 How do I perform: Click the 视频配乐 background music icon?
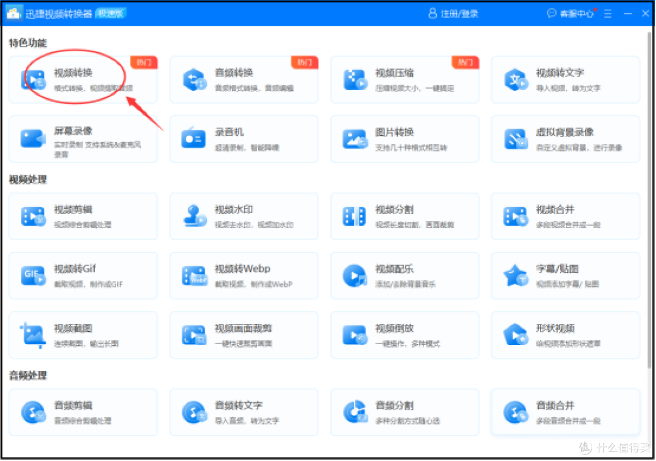[354, 275]
